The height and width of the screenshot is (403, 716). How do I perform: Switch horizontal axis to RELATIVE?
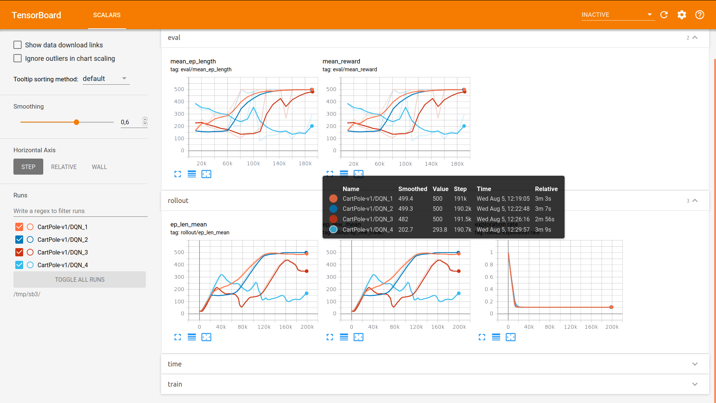pyautogui.click(x=64, y=167)
